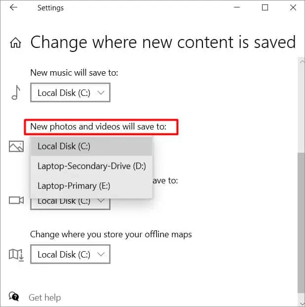Open the partly hidden videos save dropdown
This screenshot has height=307, width=305.
71,204
